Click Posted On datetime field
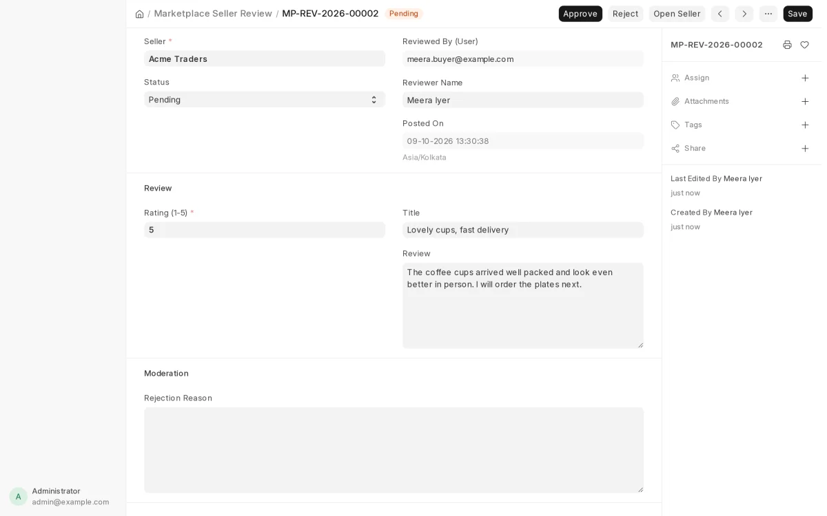Screen dimensions: 827x516 (x=523, y=140)
